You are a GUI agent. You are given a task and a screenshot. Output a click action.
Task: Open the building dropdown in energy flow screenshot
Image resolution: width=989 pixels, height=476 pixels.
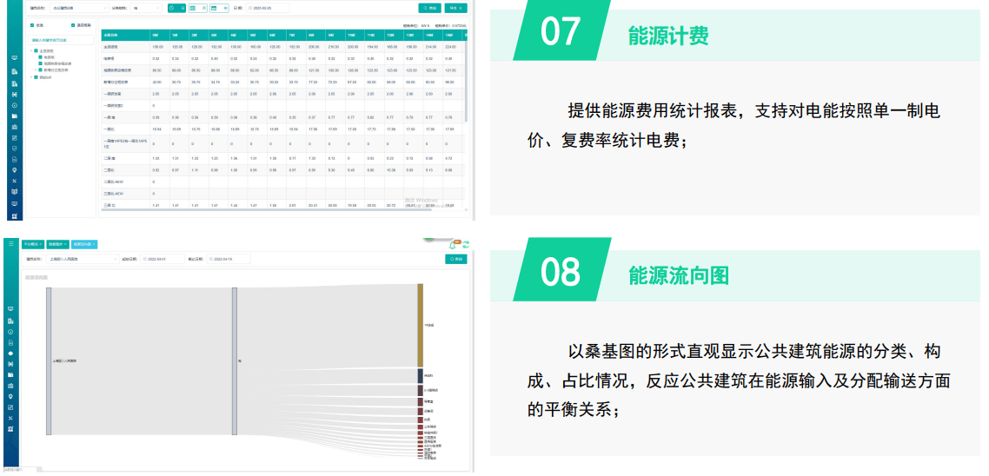click(x=83, y=259)
